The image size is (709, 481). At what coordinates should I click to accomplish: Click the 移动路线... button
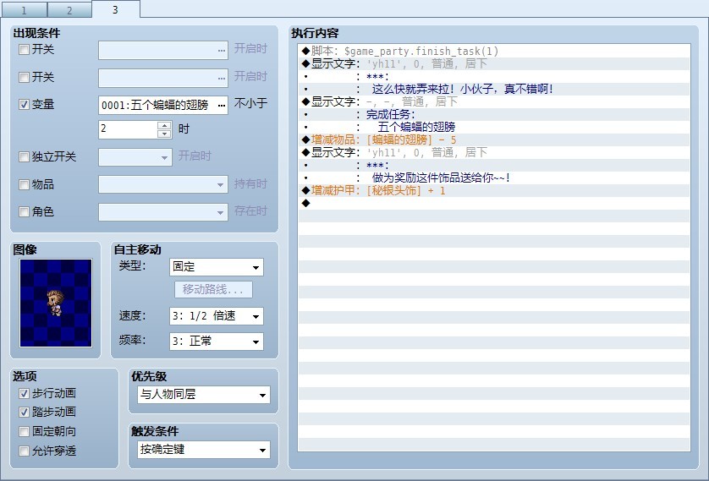point(213,289)
